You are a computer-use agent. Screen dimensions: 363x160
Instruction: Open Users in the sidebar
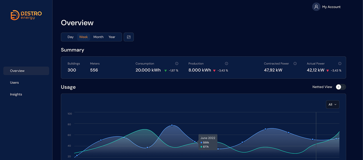coord(14,83)
